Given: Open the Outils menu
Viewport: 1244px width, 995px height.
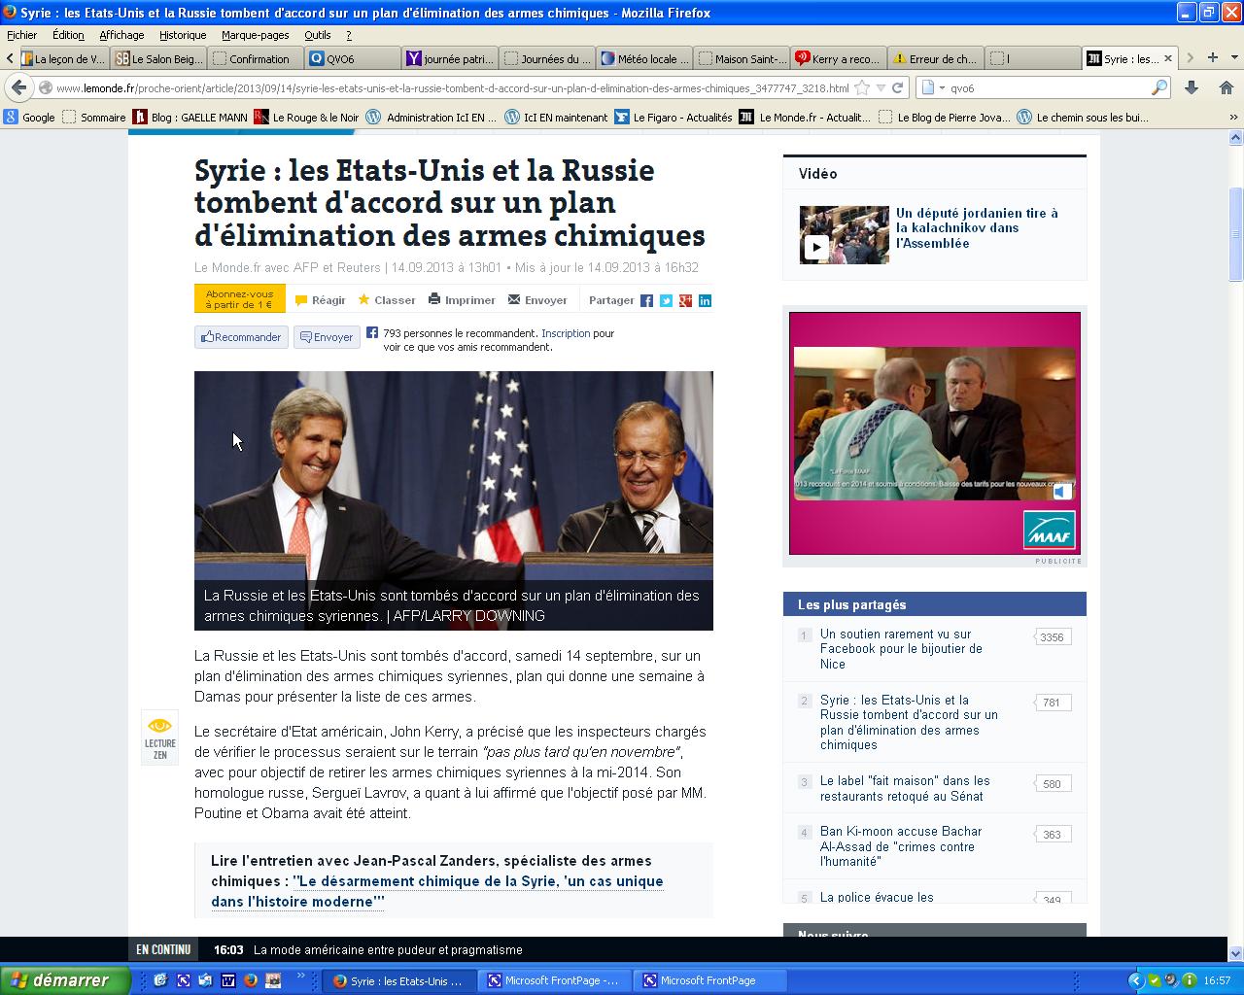Looking at the screenshot, I should [x=318, y=35].
